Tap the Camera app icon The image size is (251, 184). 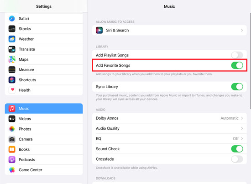click(x=12, y=139)
